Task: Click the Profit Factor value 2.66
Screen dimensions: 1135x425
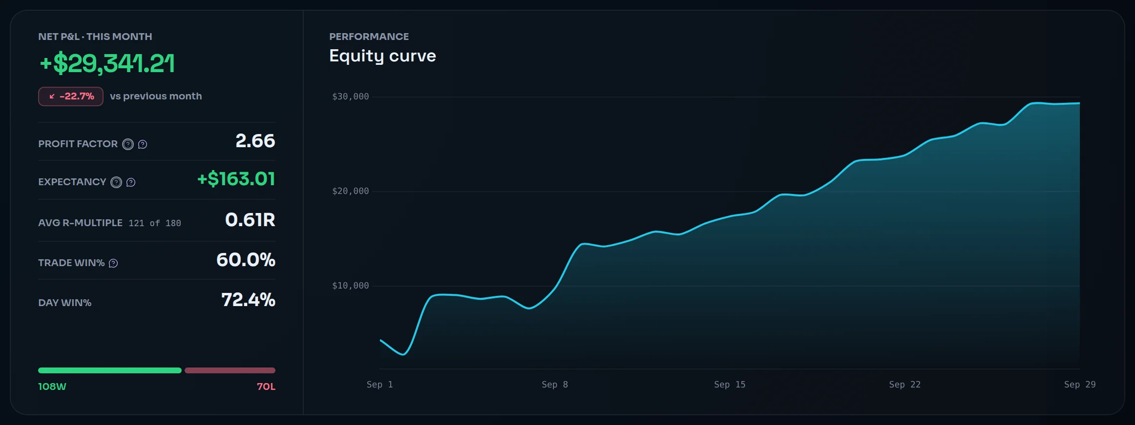Action: coord(255,141)
